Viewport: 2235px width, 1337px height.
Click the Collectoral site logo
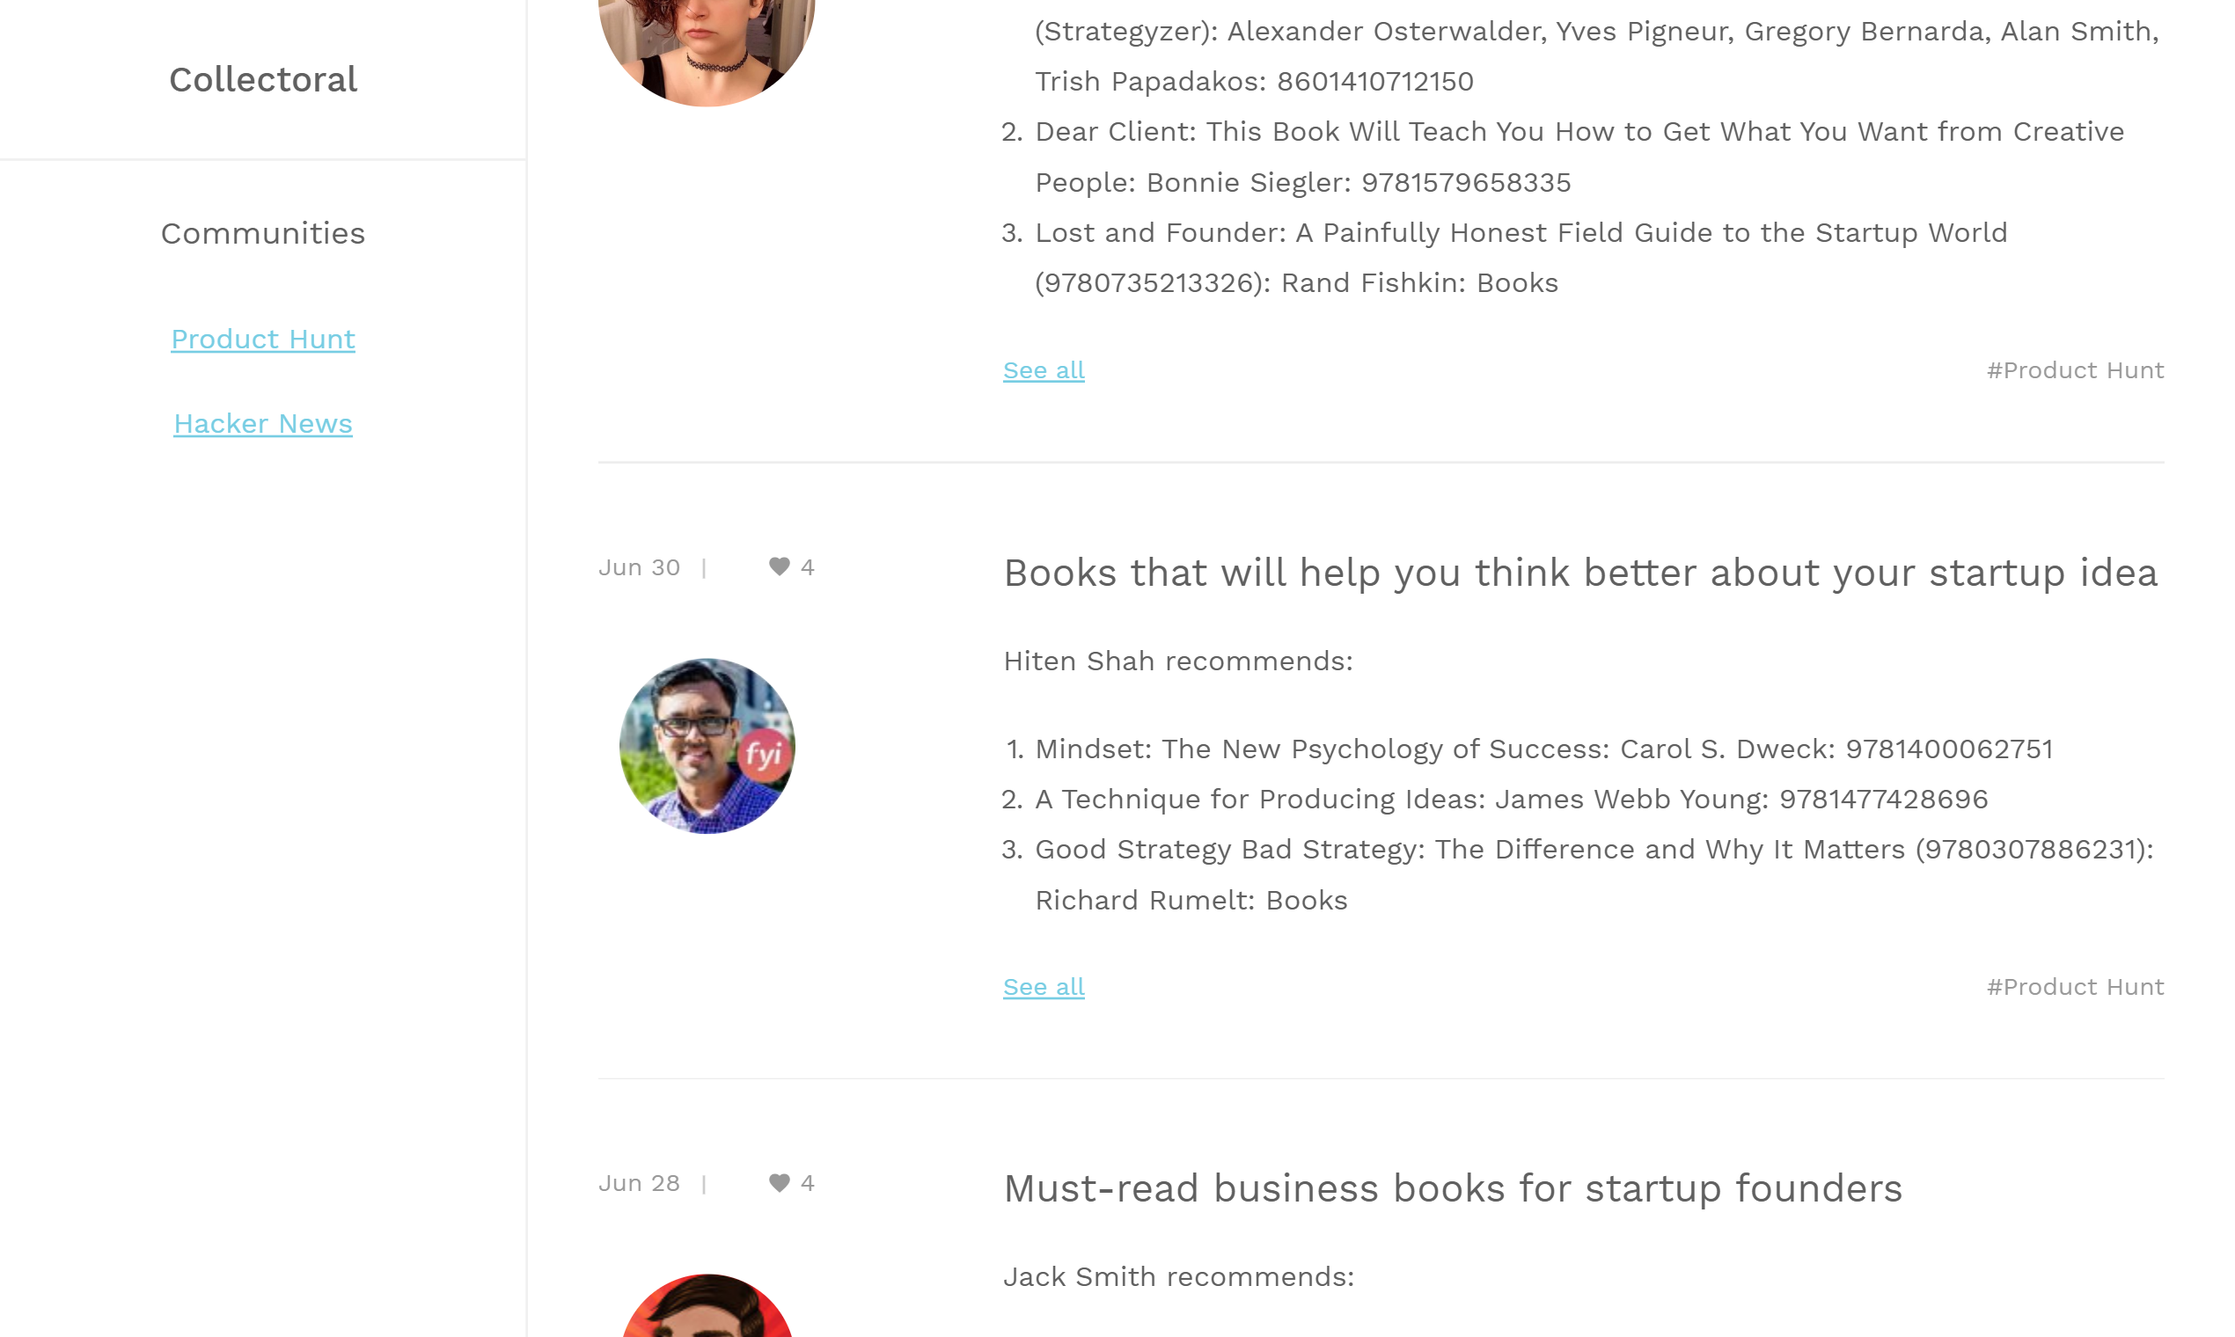263,80
